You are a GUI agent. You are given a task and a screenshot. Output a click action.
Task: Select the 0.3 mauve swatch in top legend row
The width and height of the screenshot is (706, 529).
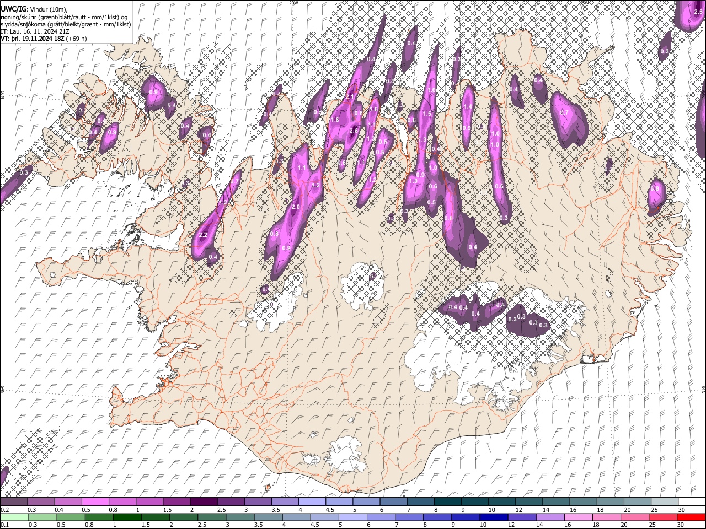coord(41,501)
